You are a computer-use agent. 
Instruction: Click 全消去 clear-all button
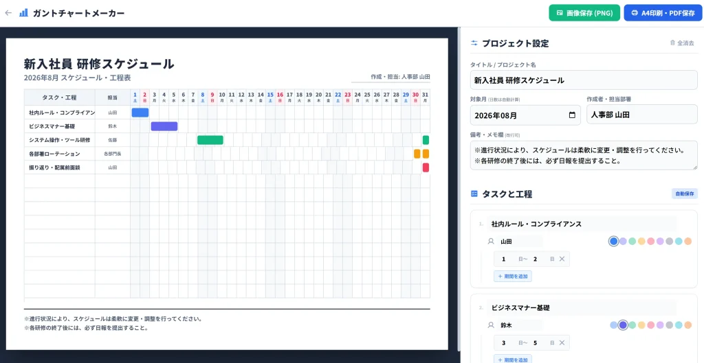pos(682,43)
